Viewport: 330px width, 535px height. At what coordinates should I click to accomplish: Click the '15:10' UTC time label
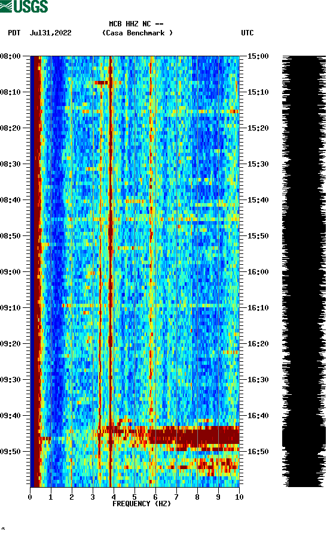[x=258, y=92]
